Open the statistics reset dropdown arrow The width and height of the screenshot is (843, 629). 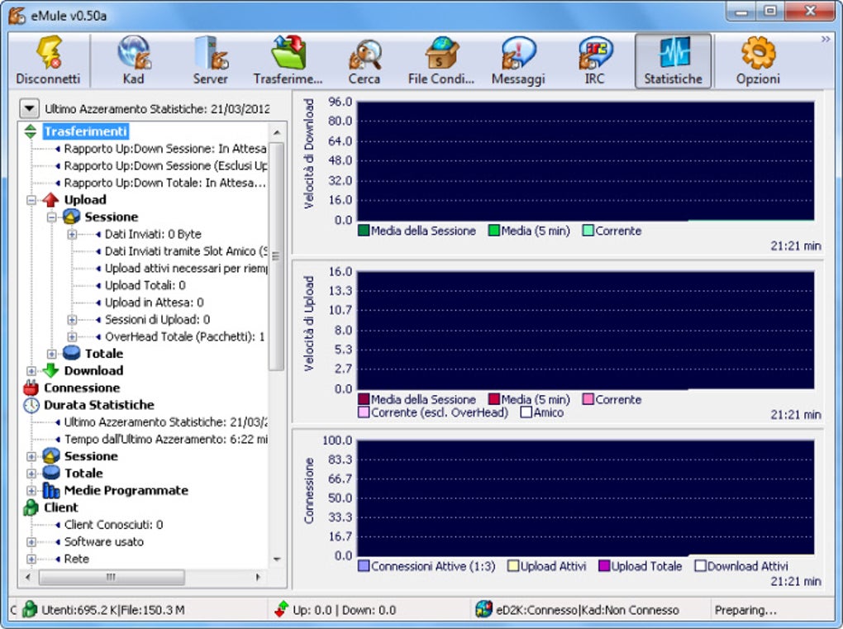click(x=29, y=108)
